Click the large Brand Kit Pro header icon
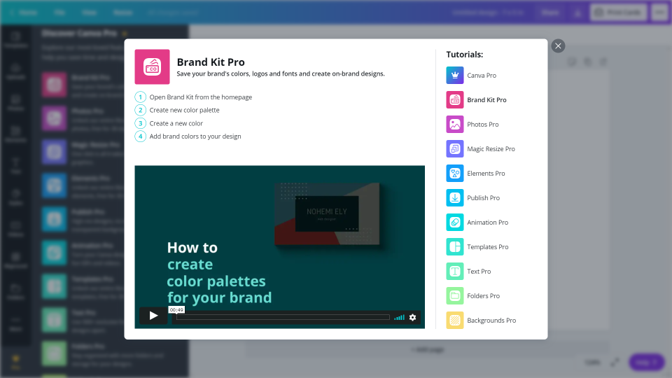The height and width of the screenshot is (378, 672). point(152,67)
